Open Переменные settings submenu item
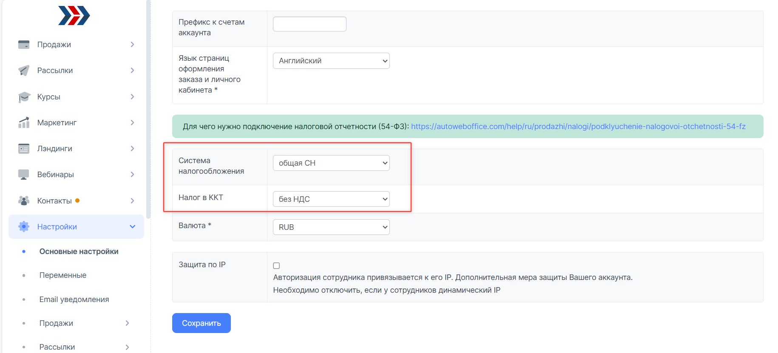 (x=63, y=275)
